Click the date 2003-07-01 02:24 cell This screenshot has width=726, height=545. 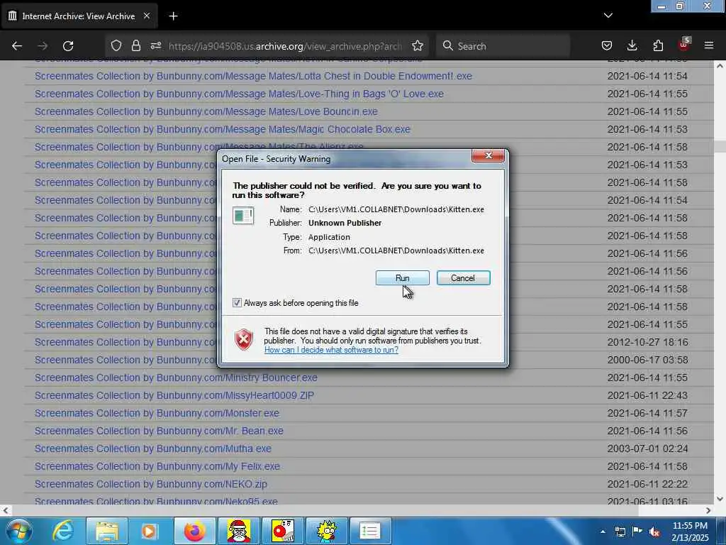[647, 448]
